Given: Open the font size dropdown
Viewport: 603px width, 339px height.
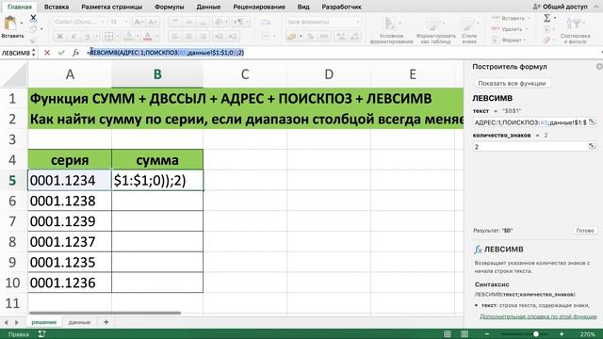Looking at the screenshot, I should (125, 22).
